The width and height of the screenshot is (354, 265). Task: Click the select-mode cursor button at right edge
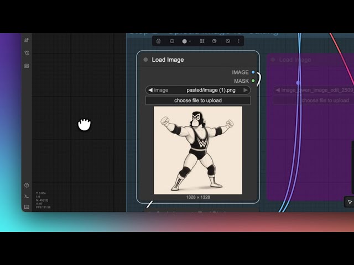(350, 202)
